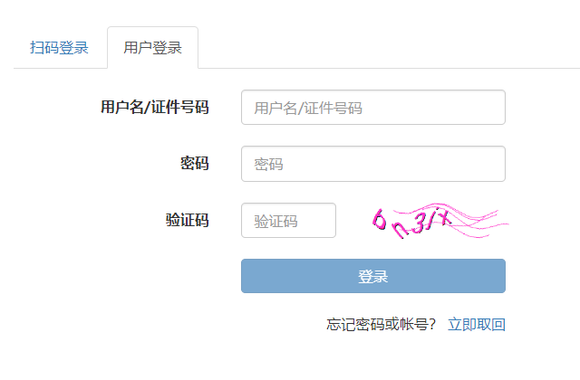Viewport: 580px width, 380px height.
Task: Open QR code scan login tab
Action: tap(59, 48)
